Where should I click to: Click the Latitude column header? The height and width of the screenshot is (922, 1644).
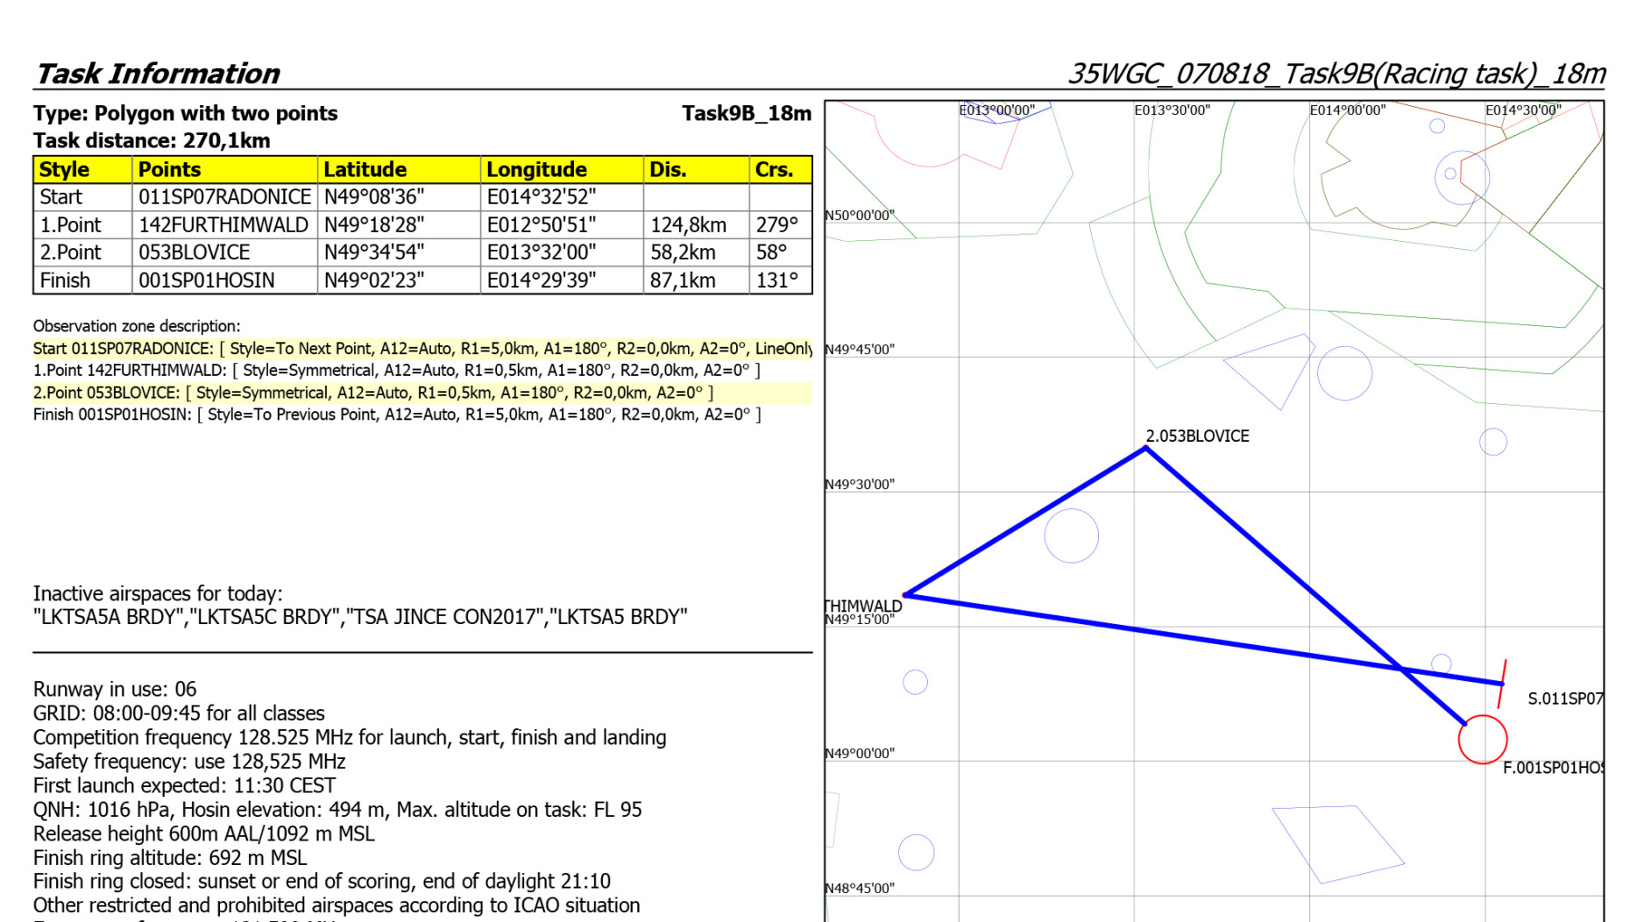pos(365,169)
